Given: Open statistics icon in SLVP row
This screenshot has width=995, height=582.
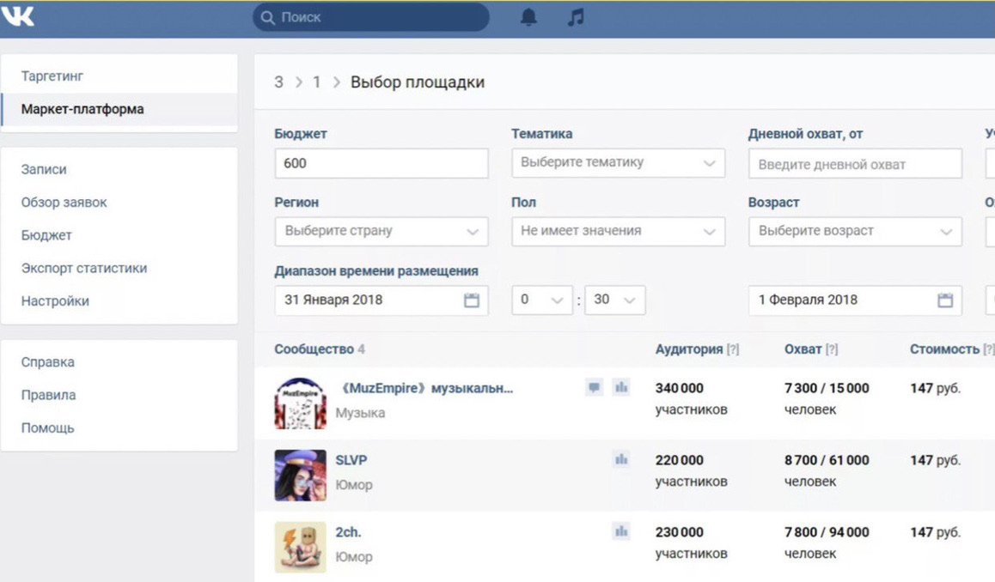Looking at the screenshot, I should [x=621, y=459].
